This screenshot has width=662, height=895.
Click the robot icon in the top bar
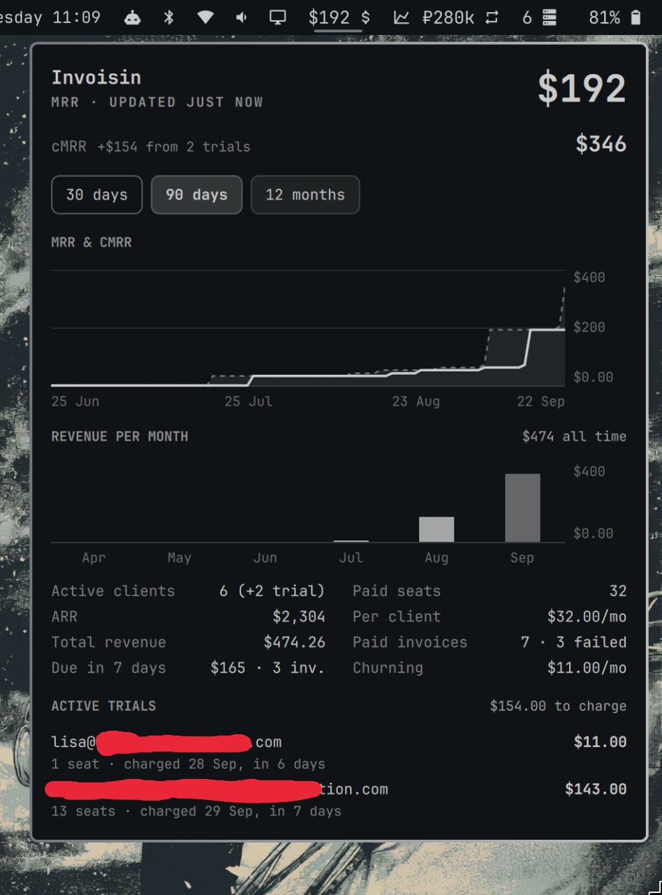132,17
